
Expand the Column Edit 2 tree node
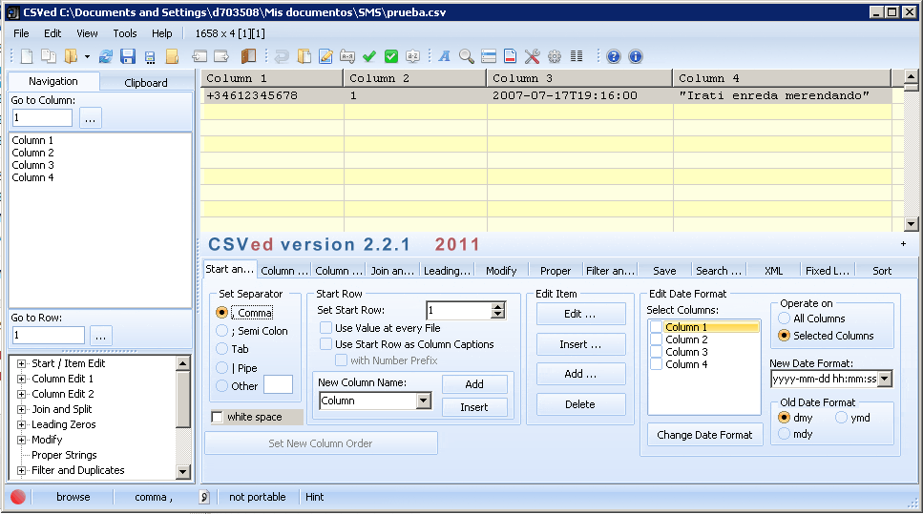21,394
